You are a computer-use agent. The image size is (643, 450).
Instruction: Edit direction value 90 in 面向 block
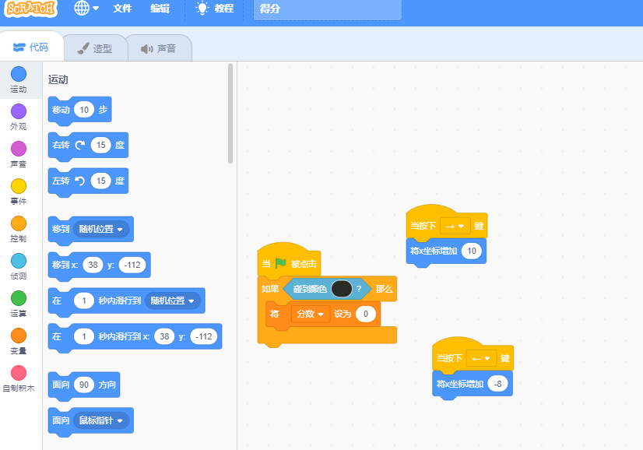(84, 385)
